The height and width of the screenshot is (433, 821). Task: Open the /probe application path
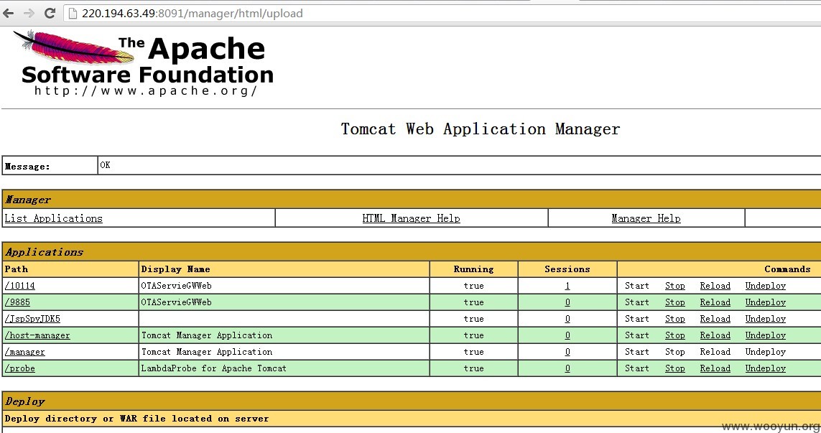pyautogui.click(x=20, y=368)
